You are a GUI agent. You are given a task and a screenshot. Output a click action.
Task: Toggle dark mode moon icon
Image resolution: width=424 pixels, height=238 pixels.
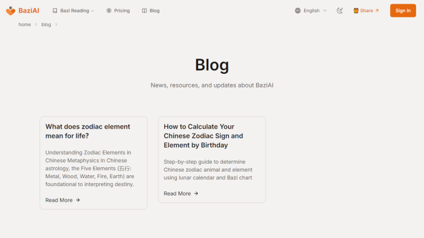point(340,10)
